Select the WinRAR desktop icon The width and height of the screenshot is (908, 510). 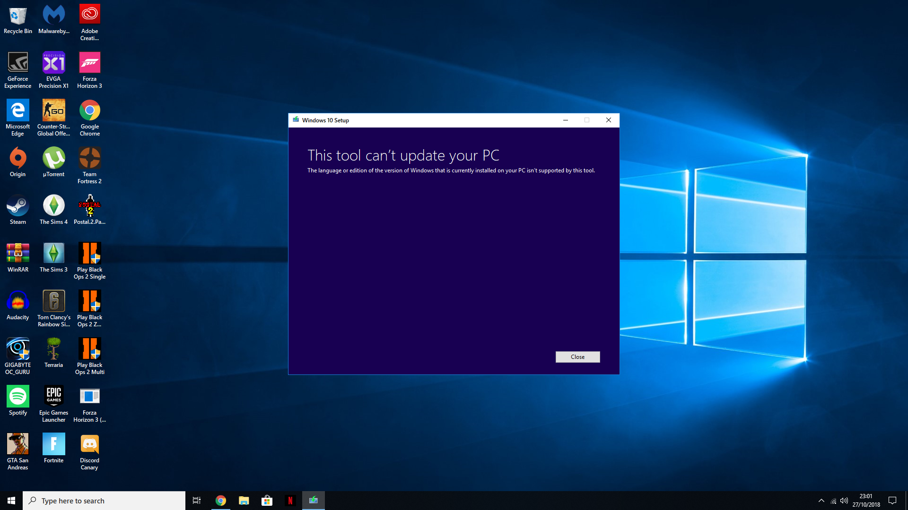[18, 258]
